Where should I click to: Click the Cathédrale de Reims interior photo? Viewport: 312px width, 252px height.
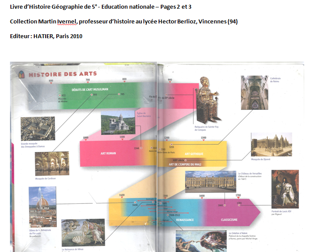[x=254, y=93]
